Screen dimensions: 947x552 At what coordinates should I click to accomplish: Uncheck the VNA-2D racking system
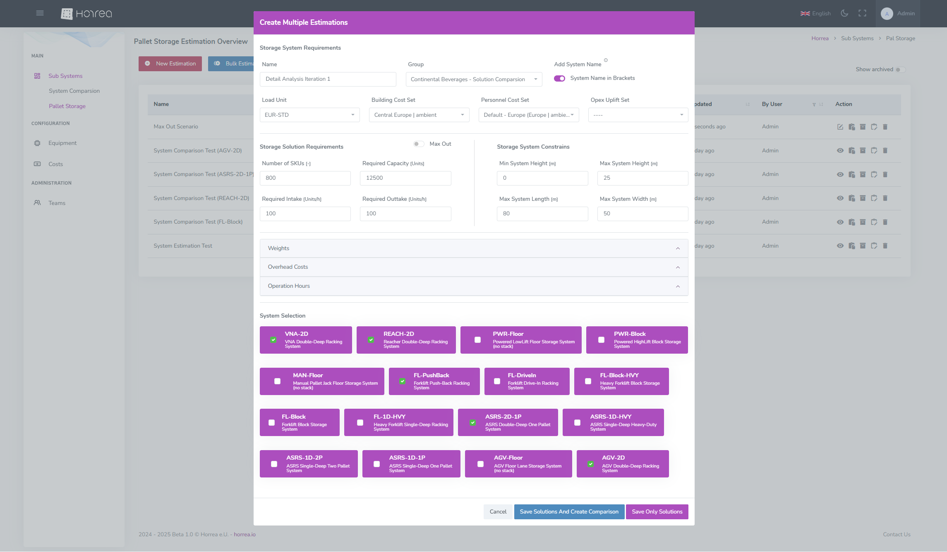coord(273,340)
